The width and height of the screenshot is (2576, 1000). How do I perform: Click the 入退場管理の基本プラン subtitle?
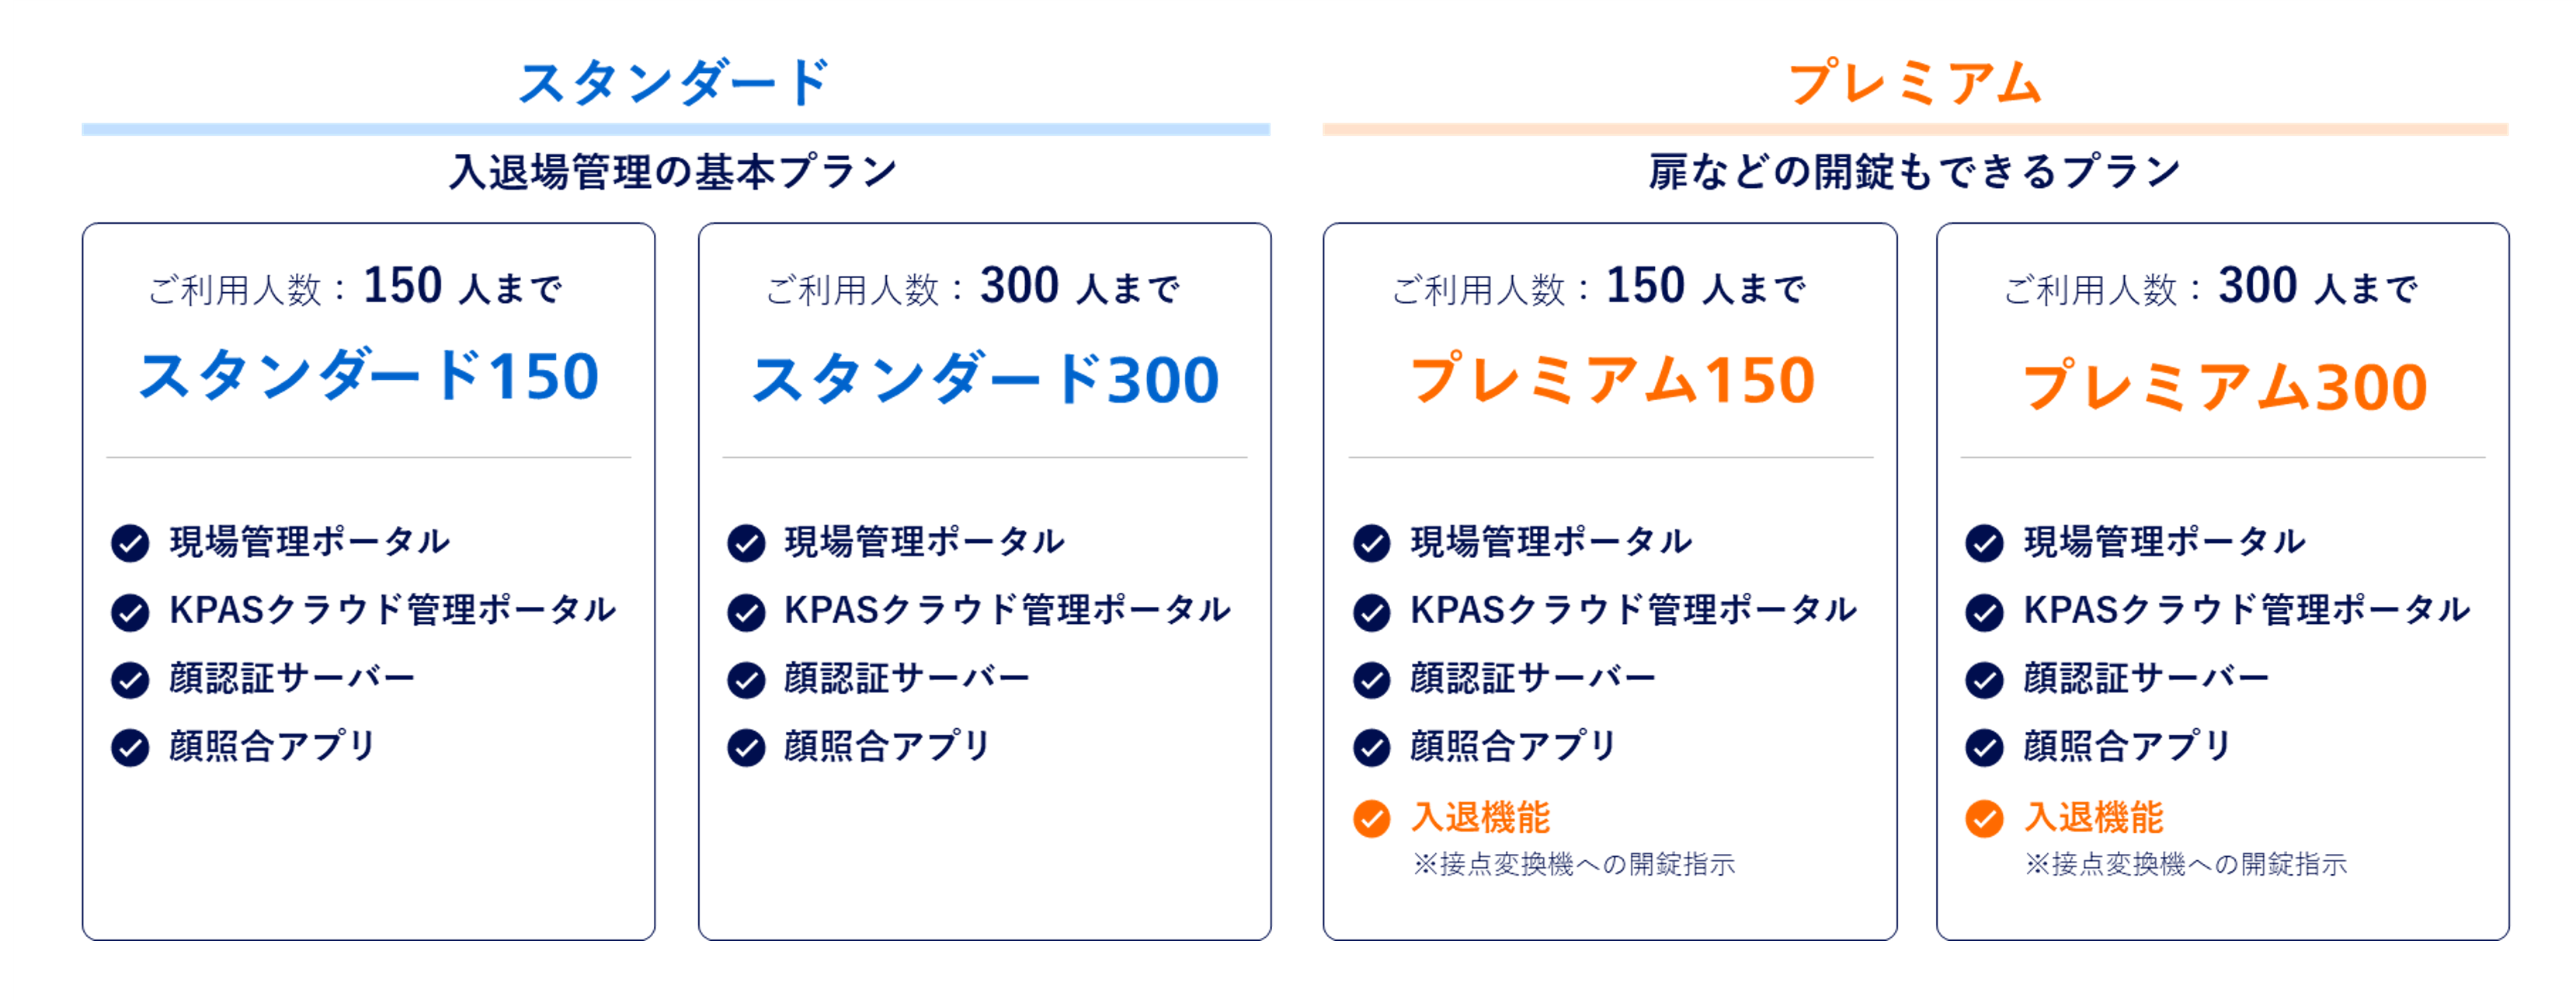(x=674, y=171)
